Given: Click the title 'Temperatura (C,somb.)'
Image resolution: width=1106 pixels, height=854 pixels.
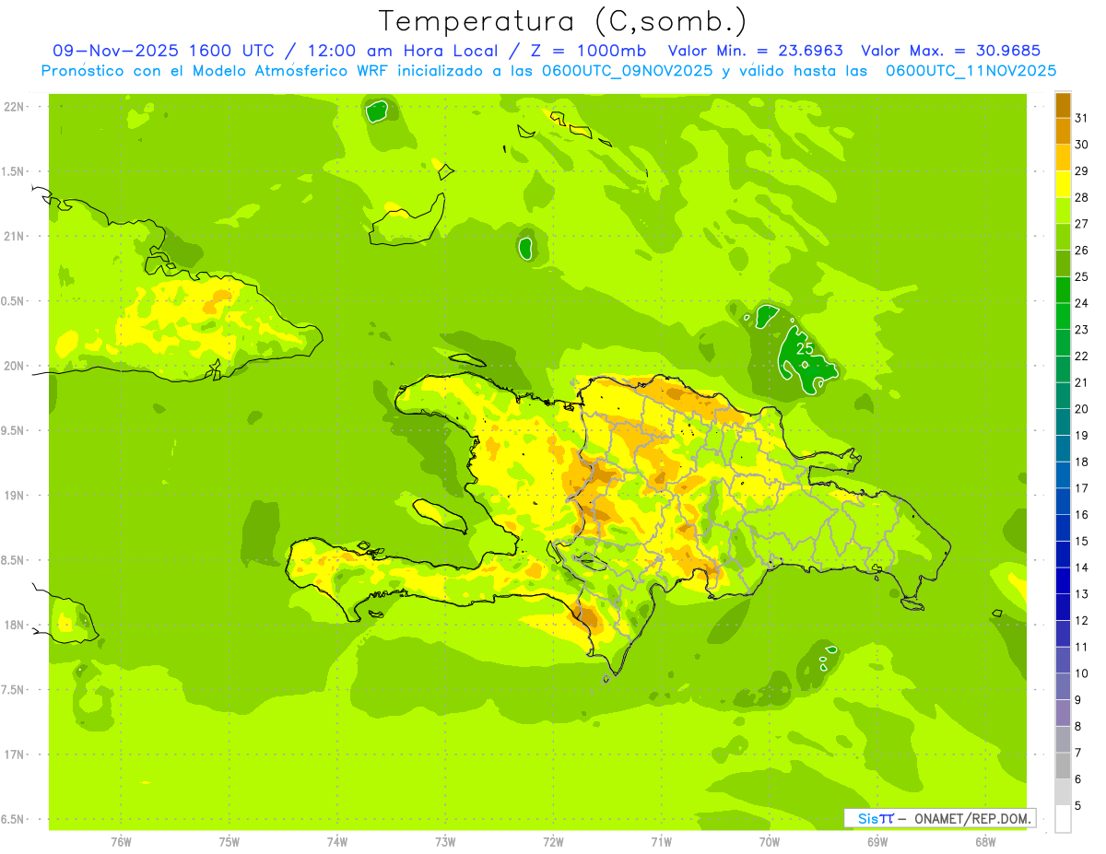Looking at the screenshot, I should tap(562, 21).
